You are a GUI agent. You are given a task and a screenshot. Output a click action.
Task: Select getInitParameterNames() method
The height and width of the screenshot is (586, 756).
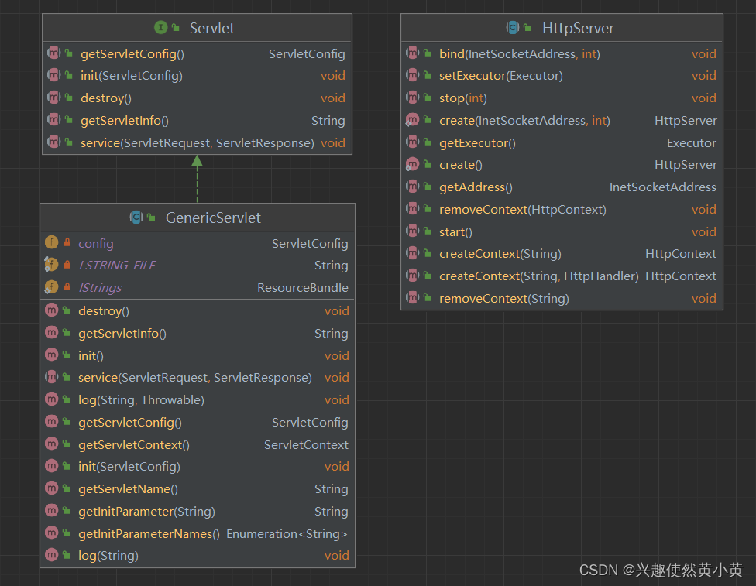[x=149, y=534]
